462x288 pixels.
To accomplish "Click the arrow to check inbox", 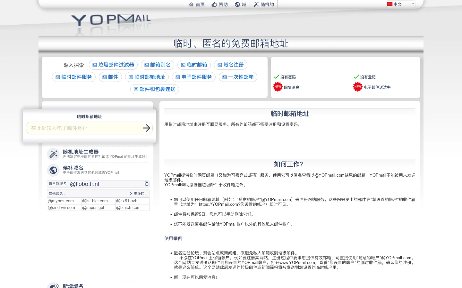I will tap(147, 128).
